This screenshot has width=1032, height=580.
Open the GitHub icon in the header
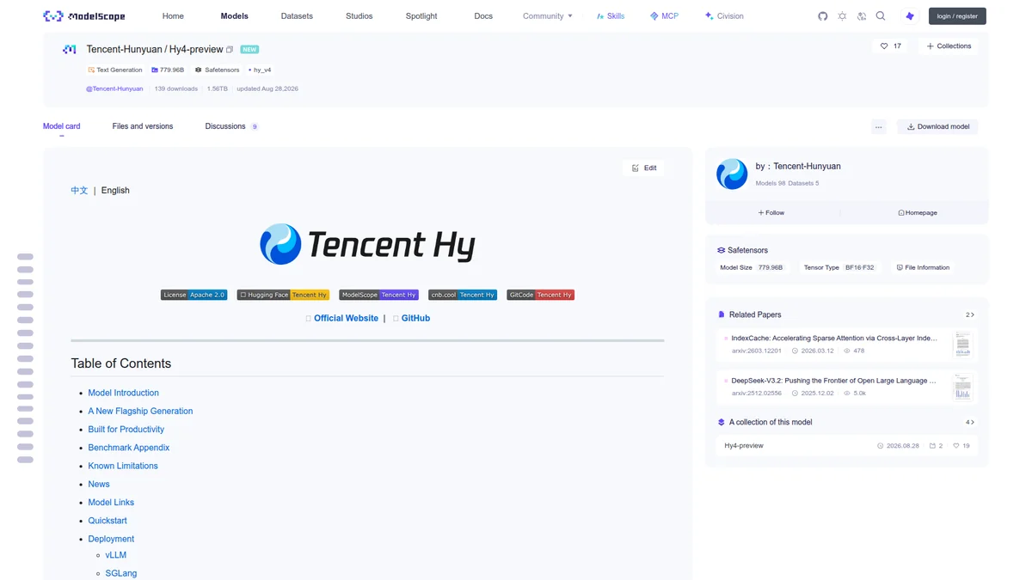pos(823,16)
